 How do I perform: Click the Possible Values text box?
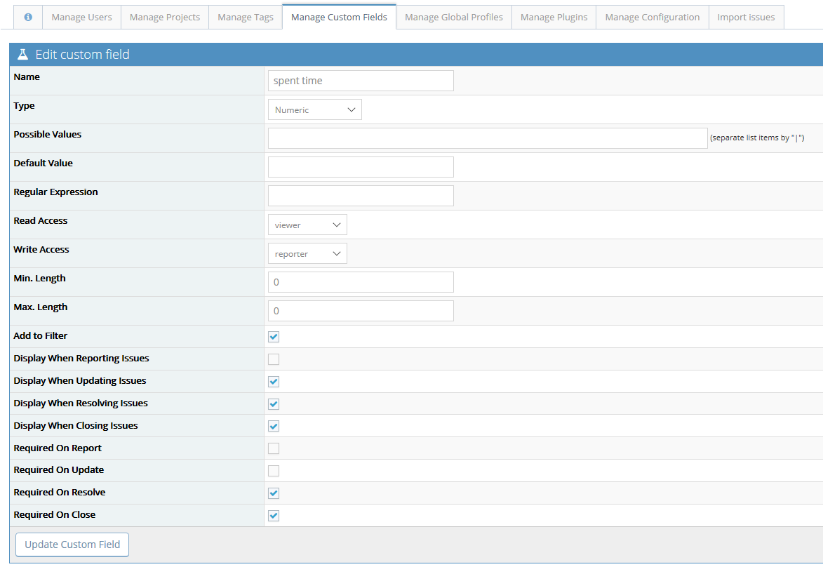tap(488, 138)
